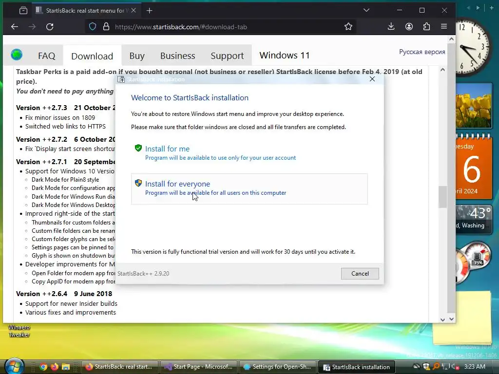Open Winaero Tweaker desktop shortcut
Viewport: 499px width, 374px height.
[x=19, y=331]
